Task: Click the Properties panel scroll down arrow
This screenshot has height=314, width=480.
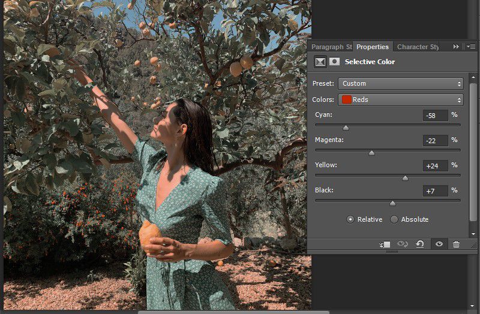Action: [x=473, y=234]
